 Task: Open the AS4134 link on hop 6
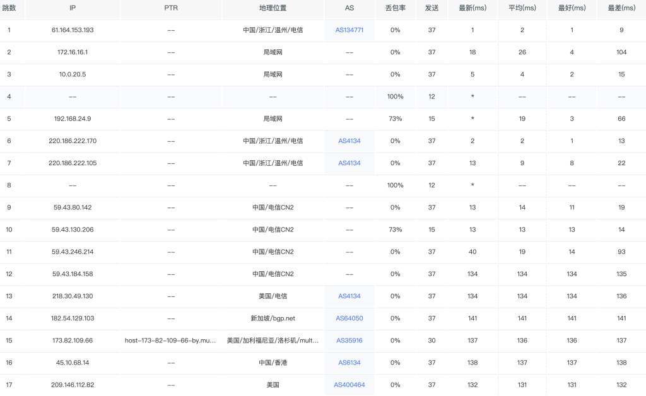[x=349, y=141]
